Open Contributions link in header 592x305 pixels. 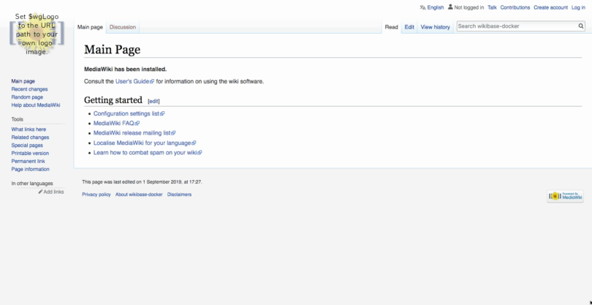[515, 7]
